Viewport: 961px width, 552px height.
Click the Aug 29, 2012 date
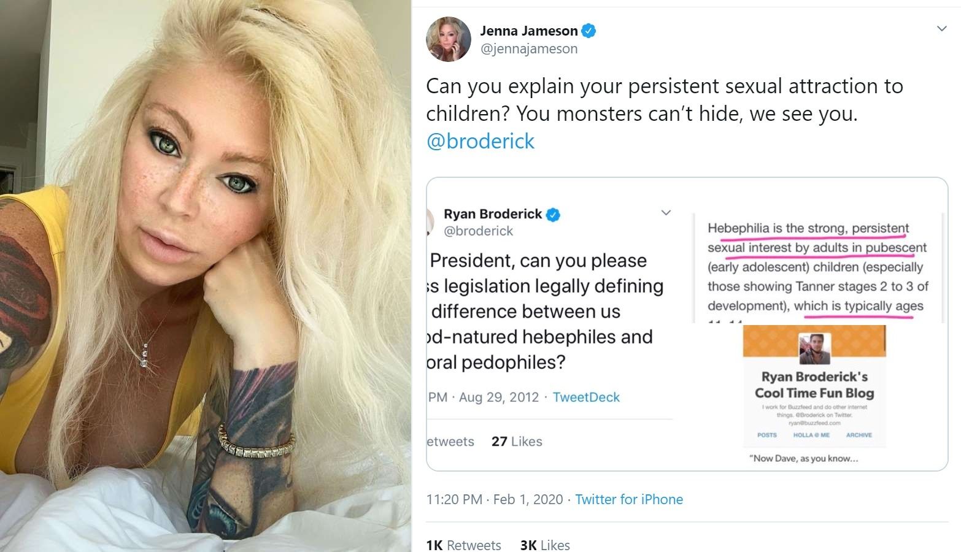[498, 397]
